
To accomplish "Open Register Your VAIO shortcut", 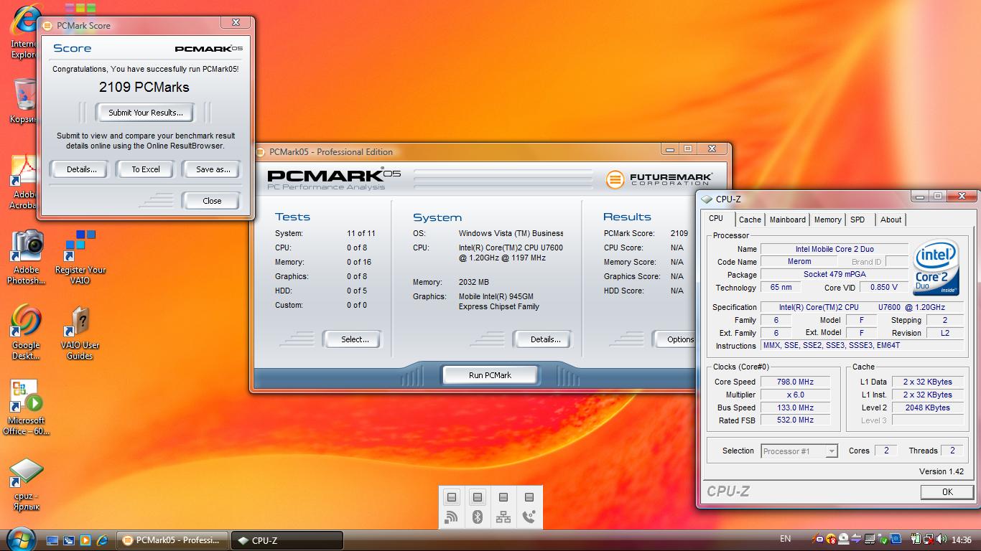I will tap(80, 257).
